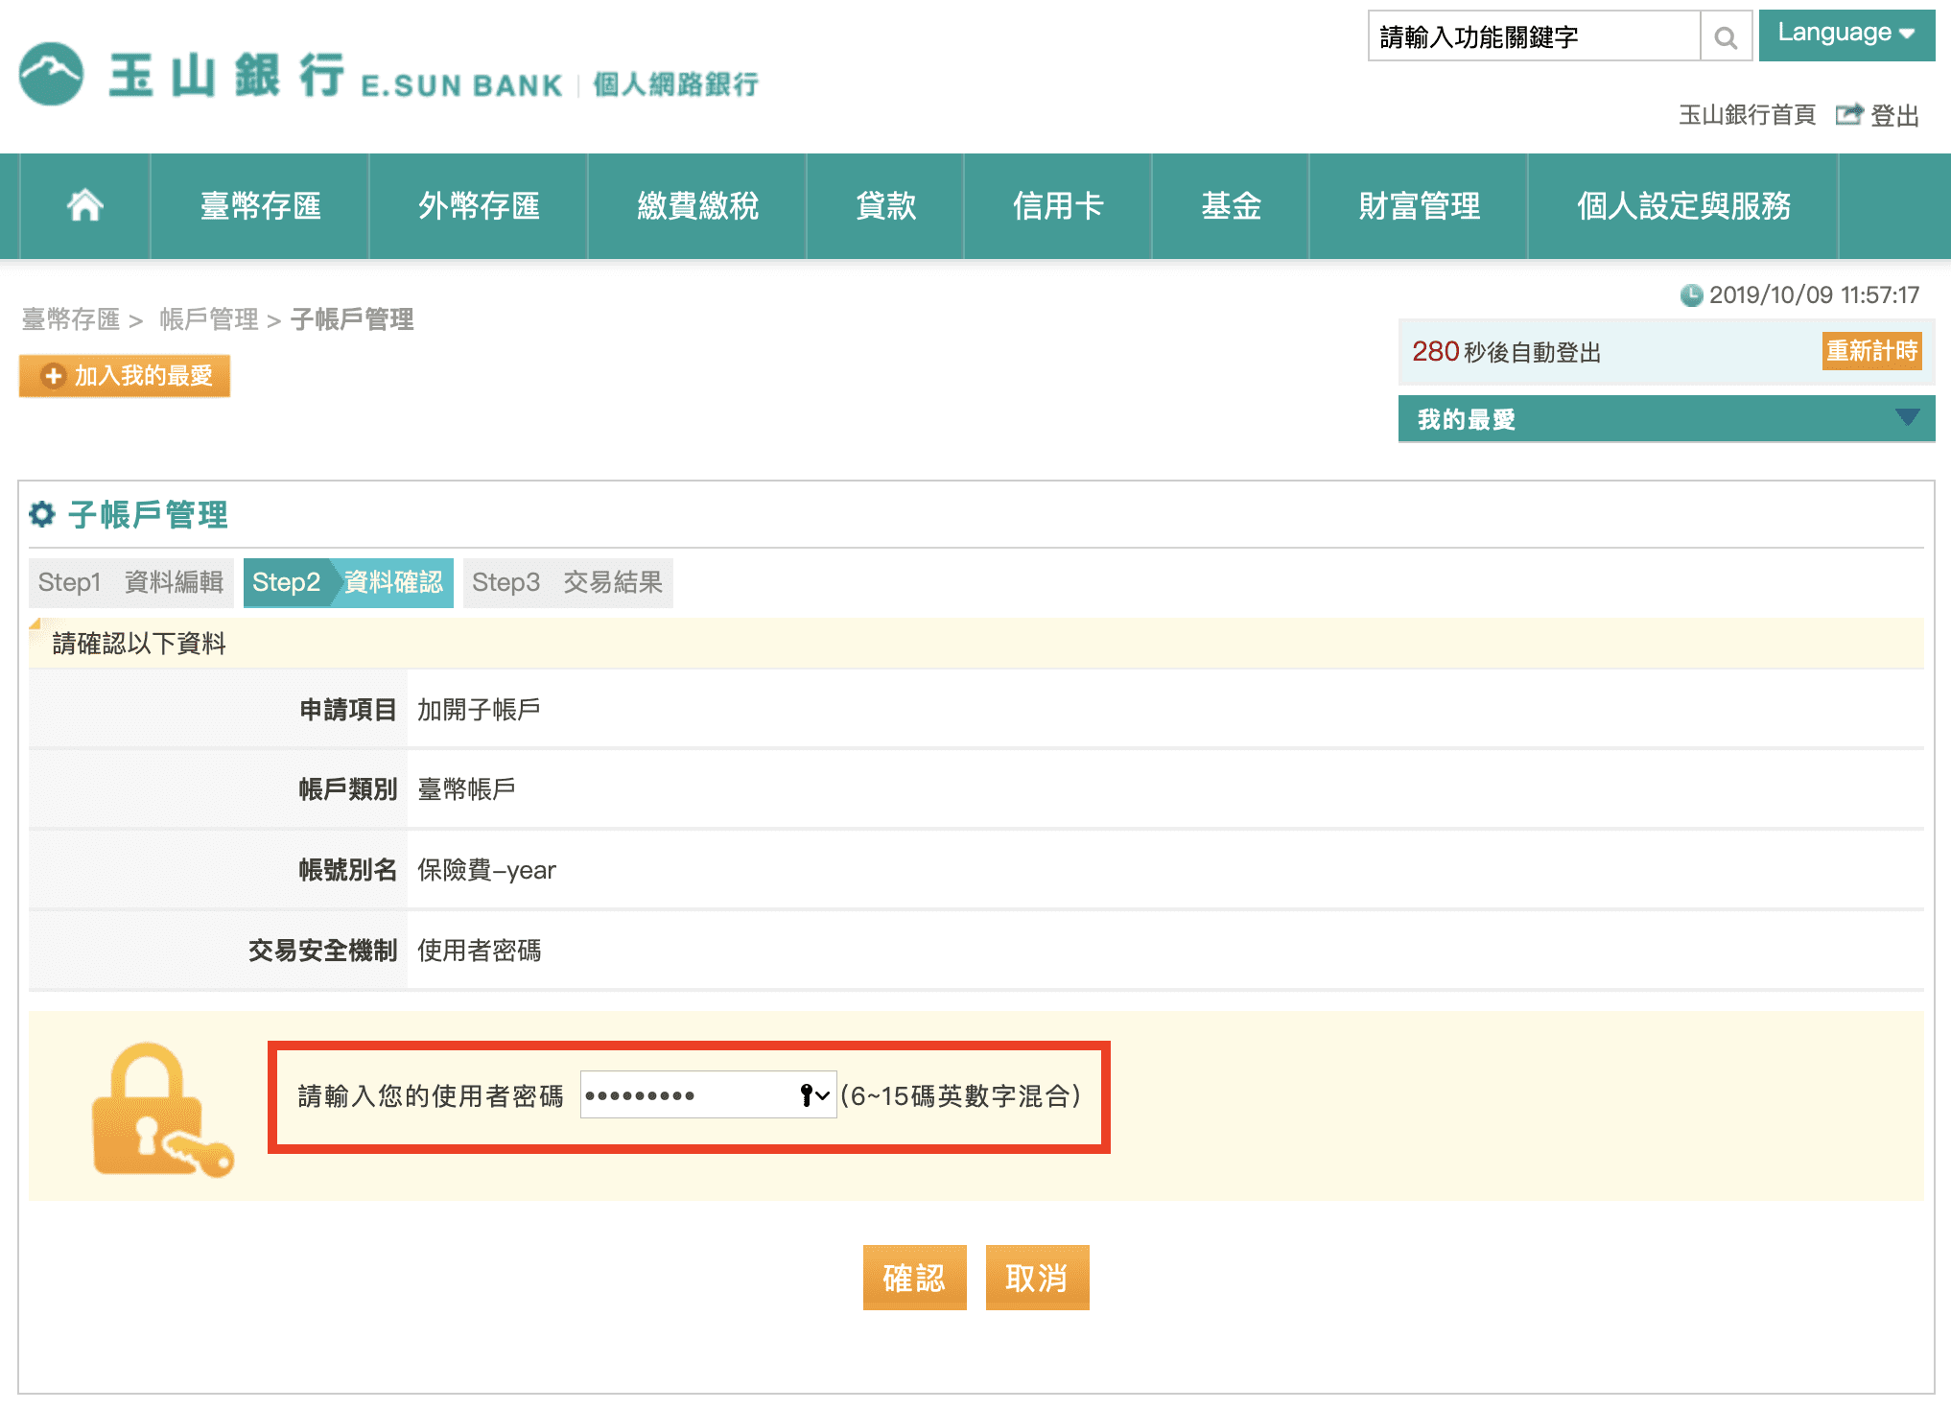This screenshot has width=1951, height=1410.
Task: Click the magnifier search icon
Action: [x=1726, y=36]
